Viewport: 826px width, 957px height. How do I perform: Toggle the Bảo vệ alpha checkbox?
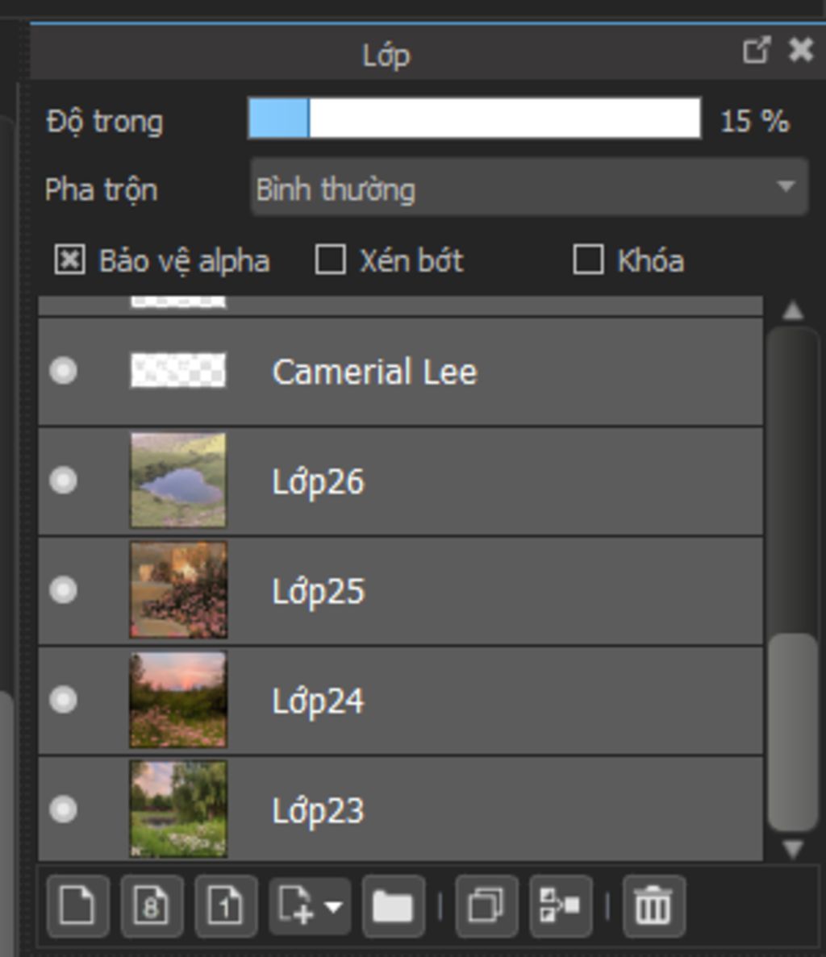(69, 260)
